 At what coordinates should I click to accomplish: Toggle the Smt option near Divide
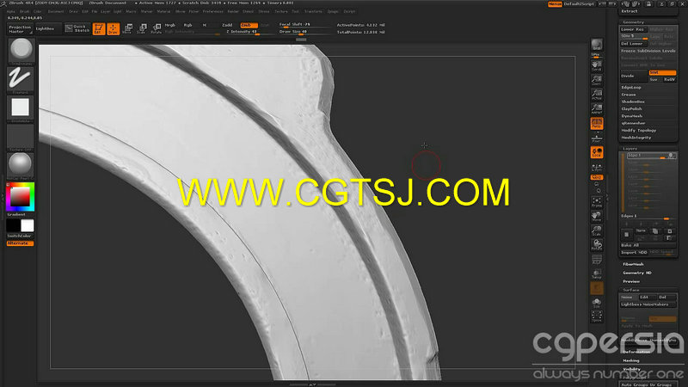(662, 72)
